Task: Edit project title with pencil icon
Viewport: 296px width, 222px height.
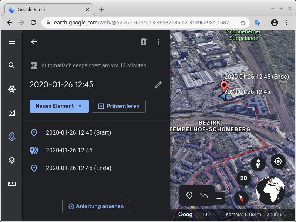Action: (x=158, y=85)
